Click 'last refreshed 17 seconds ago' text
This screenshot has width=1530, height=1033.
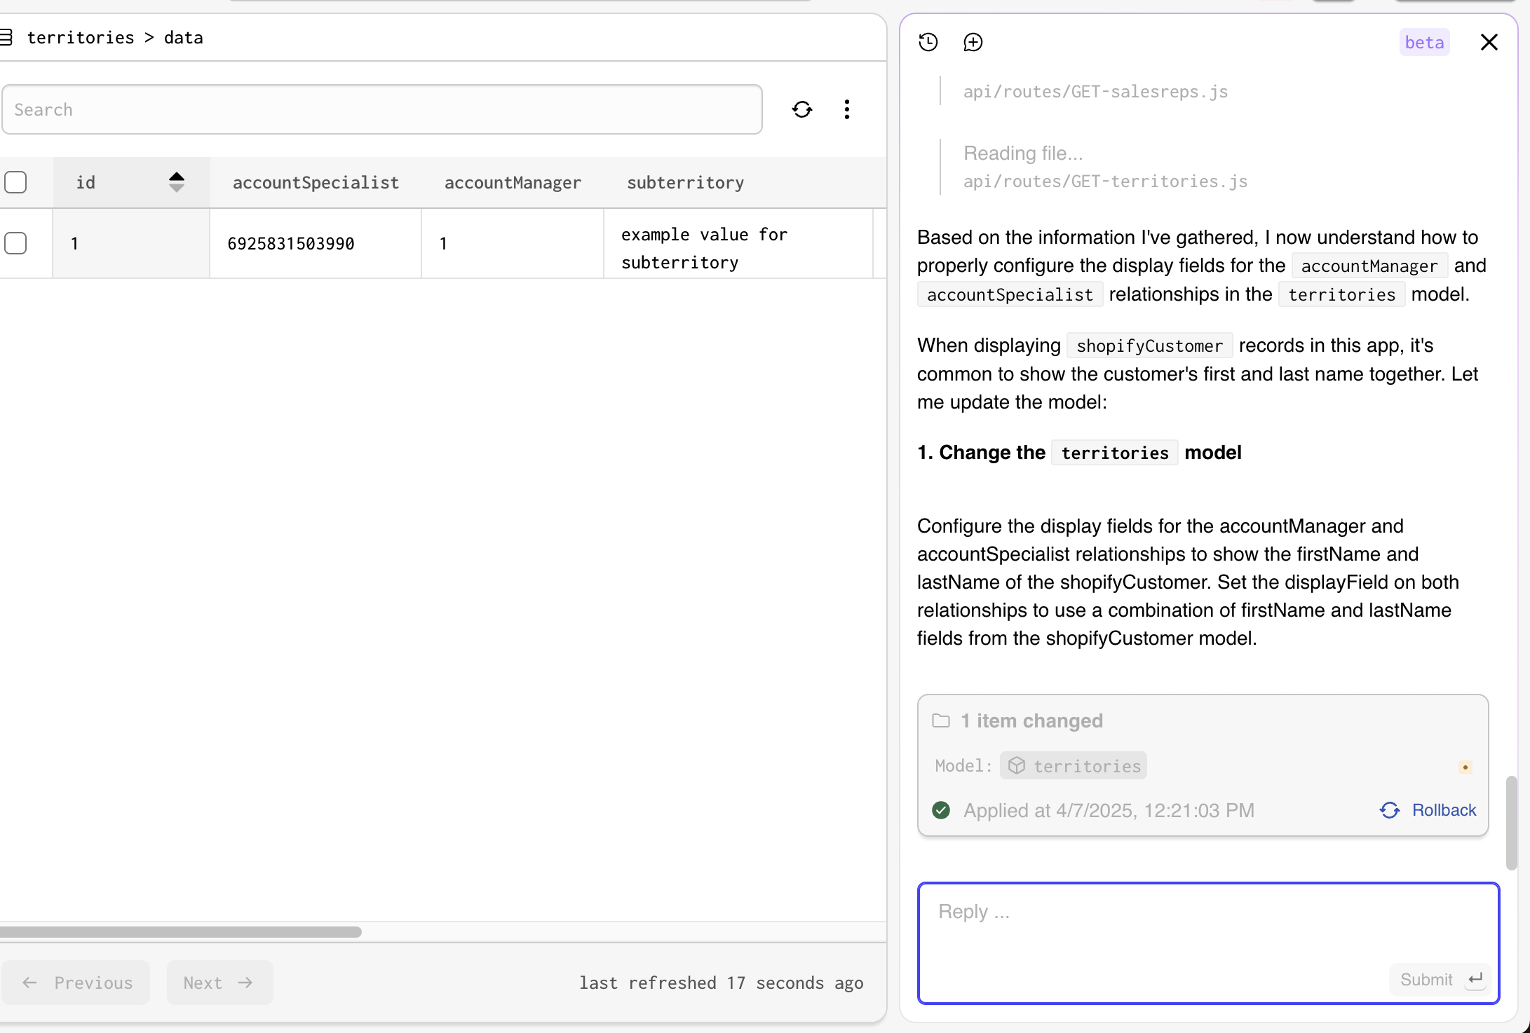(722, 983)
